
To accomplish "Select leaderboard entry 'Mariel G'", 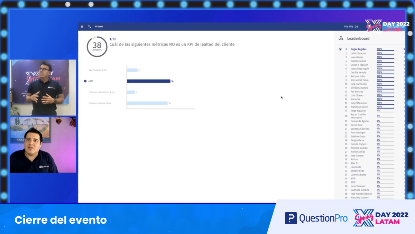I will click(355, 99).
